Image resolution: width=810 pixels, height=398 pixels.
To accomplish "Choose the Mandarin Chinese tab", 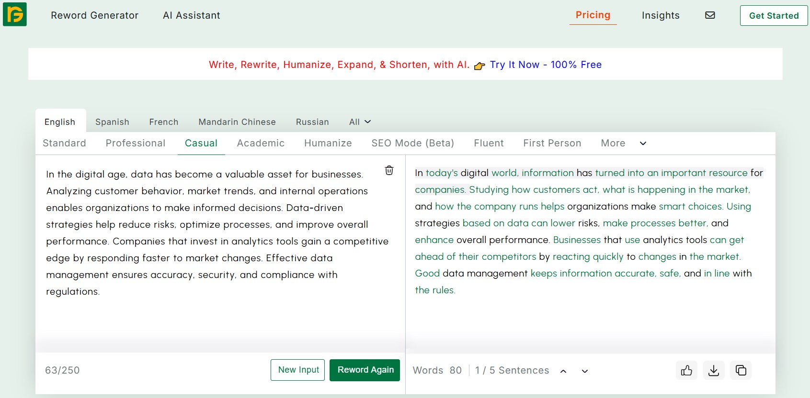I will tap(237, 122).
